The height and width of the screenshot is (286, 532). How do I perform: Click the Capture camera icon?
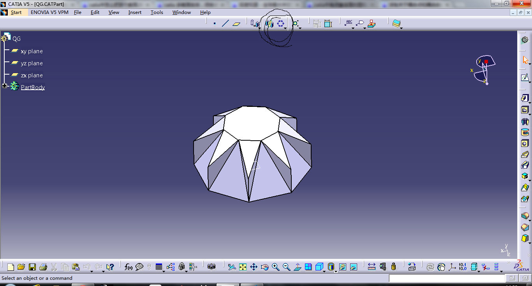pyautogui.click(x=211, y=267)
